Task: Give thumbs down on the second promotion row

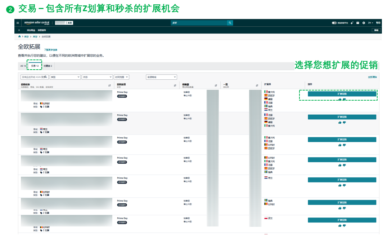Action: click(x=344, y=123)
